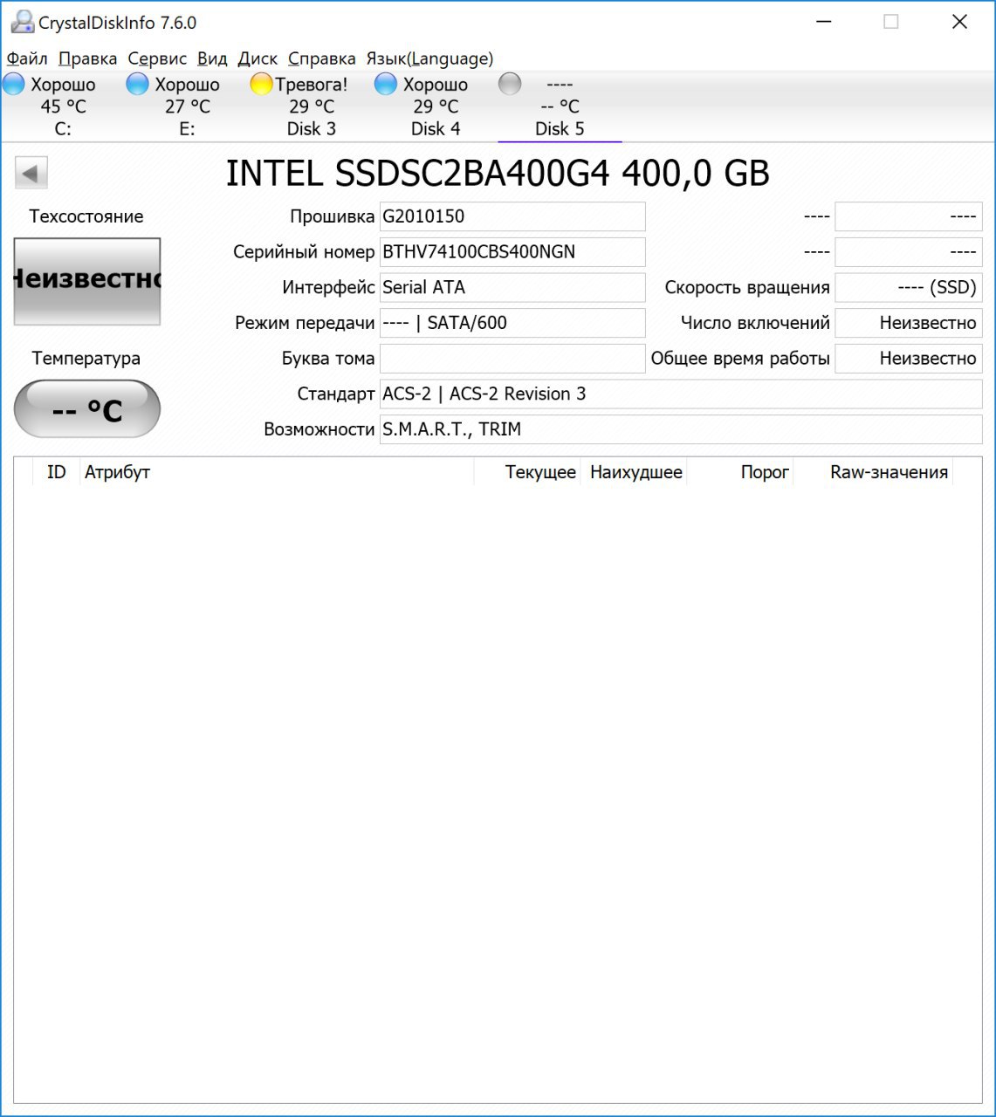Click the ID column header

(56, 472)
